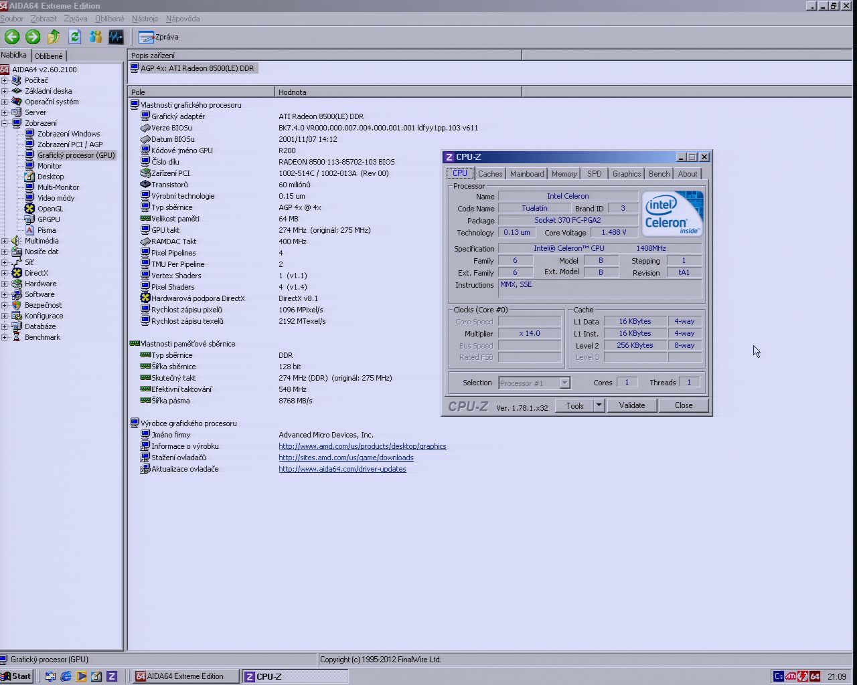This screenshot has width=857, height=685.
Task: Open the aida64 driver-updates link
Action: point(342,469)
